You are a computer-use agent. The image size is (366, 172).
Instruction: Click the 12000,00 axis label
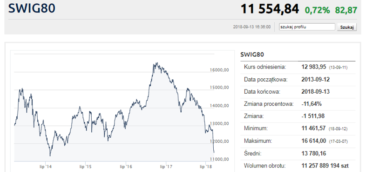[x=220, y=141]
